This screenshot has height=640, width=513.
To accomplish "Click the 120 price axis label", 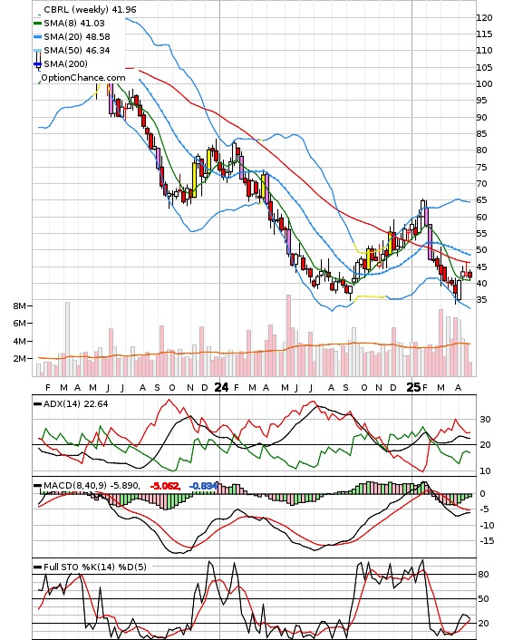I will 484,17.
